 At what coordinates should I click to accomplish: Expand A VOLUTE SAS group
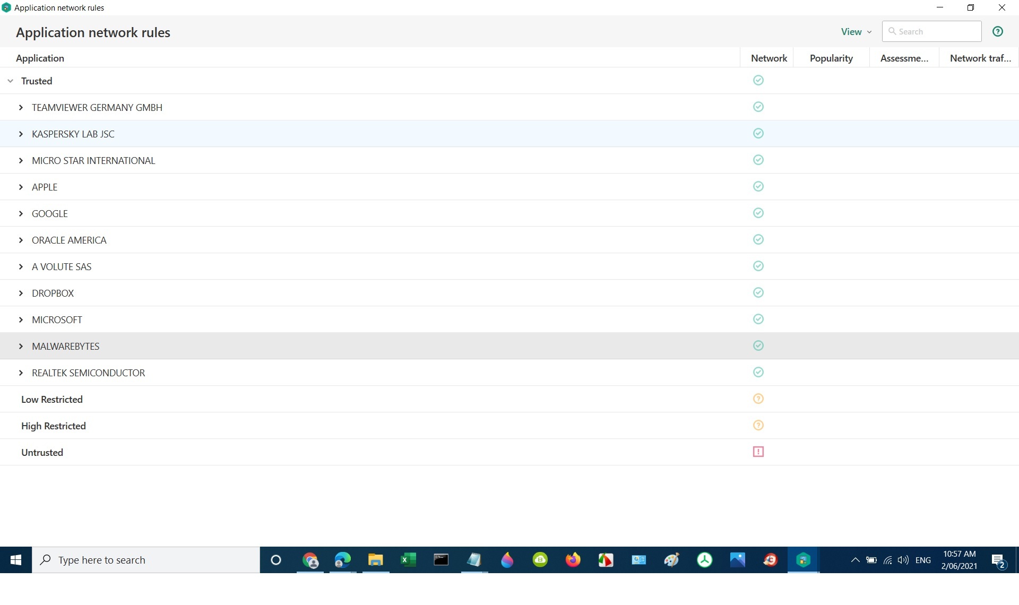click(21, 266)
